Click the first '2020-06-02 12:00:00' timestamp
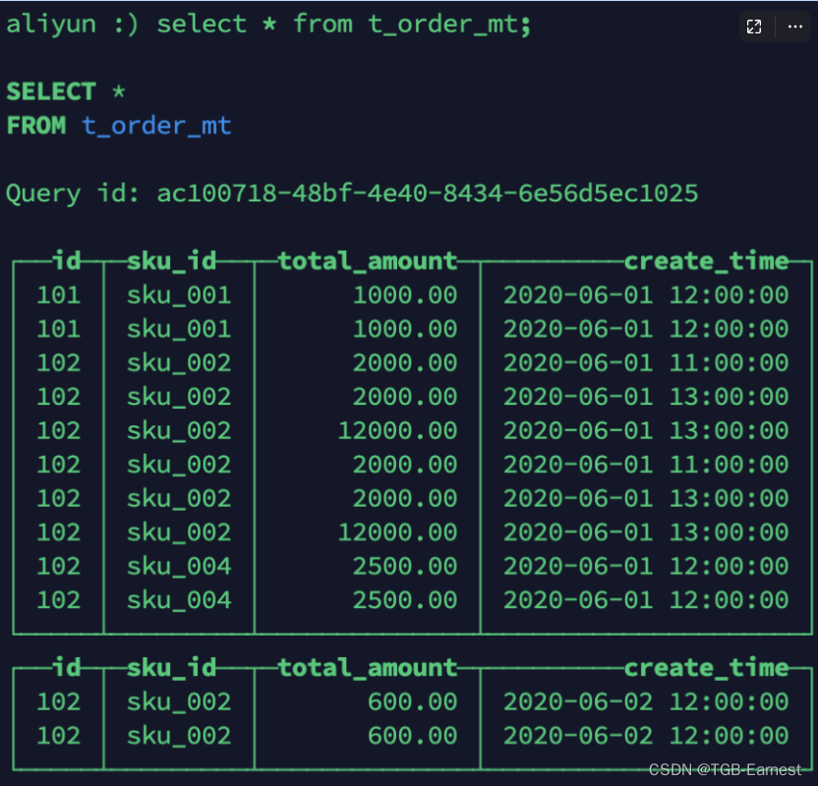Viewport: 818px width, 786px height. (646, 702)
